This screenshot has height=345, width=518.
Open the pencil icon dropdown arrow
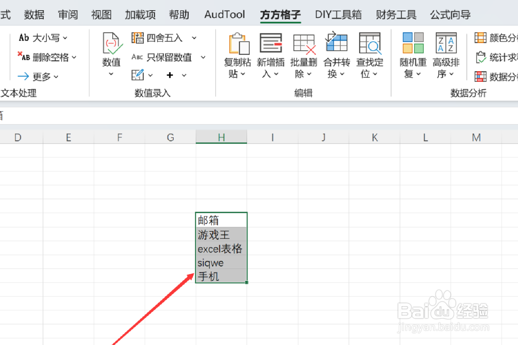point(150,75)
